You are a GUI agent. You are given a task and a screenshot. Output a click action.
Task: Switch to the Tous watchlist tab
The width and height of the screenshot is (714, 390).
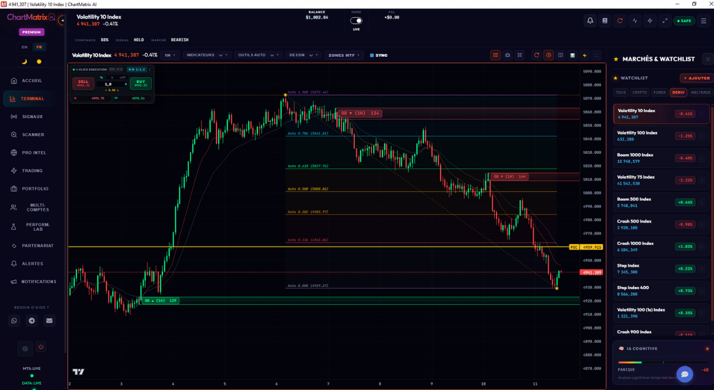pos(621,92)
